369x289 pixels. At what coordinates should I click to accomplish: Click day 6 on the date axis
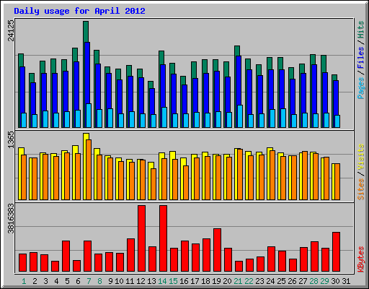click(78, 281)
